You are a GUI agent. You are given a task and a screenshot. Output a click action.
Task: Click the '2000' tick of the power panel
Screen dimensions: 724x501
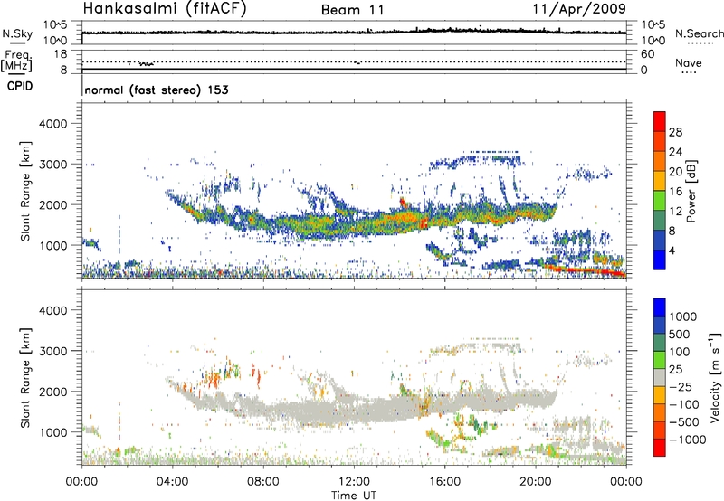[x=53, y=204]
